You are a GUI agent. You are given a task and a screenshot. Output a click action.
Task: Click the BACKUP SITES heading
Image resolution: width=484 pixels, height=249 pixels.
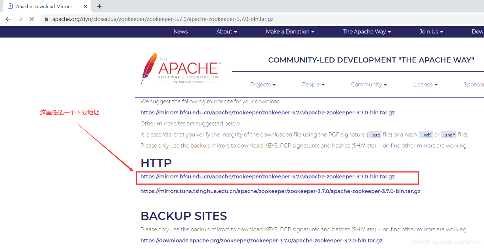point(184,216)
